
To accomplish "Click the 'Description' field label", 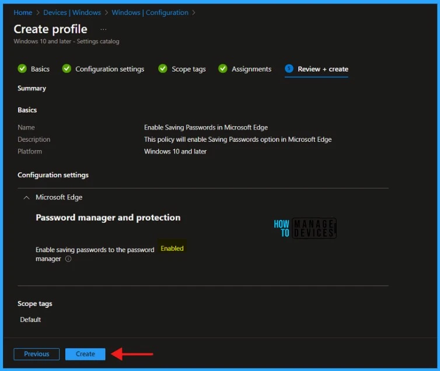I will tap(34, 139).
